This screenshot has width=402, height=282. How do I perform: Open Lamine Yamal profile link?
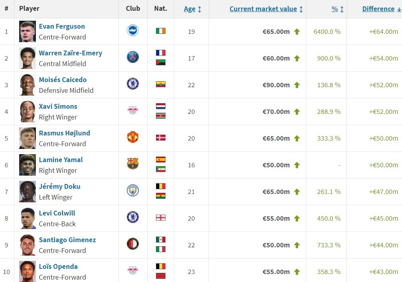61,160
